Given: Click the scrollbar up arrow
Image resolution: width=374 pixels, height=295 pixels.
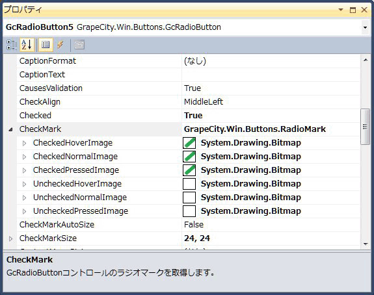Looking at the screenshot, I should click(x=366, y=60).
